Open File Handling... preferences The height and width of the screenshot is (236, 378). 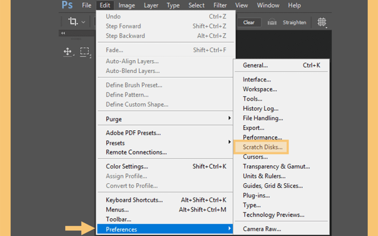click(x=281, y=118)
